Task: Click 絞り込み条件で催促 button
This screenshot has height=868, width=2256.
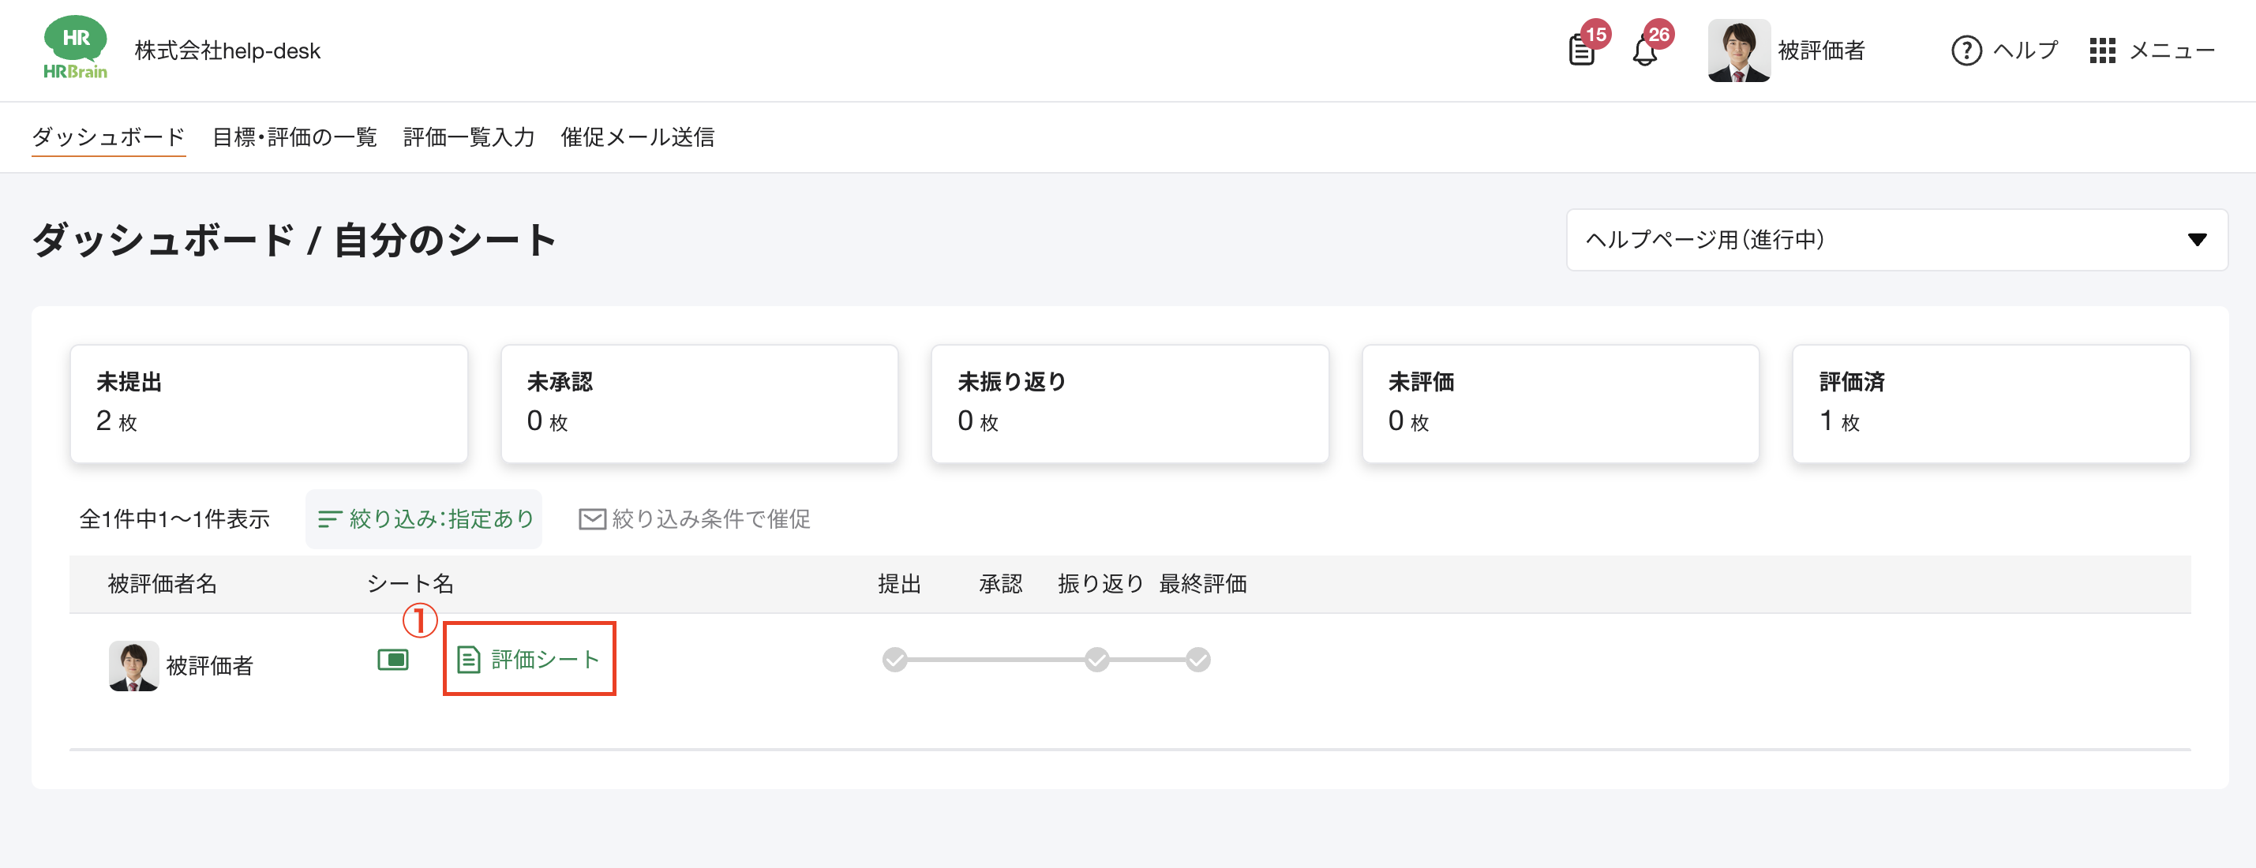Action: point(695,519)
